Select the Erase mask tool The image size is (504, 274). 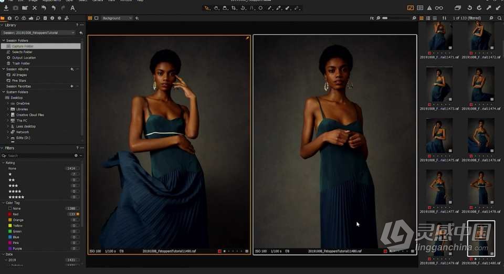click(297, 8)
